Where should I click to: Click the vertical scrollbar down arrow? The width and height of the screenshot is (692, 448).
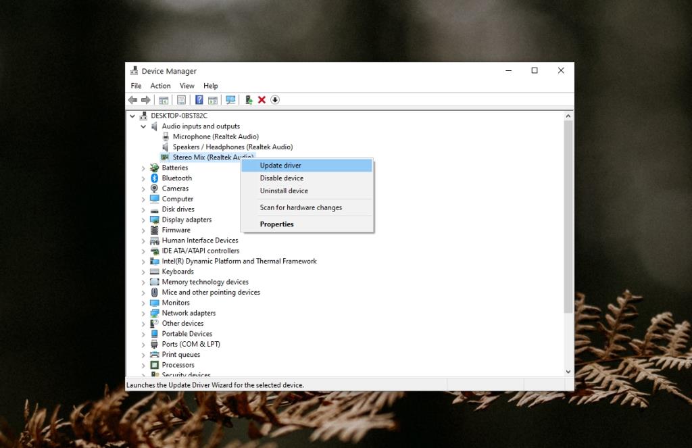(568, 371)
